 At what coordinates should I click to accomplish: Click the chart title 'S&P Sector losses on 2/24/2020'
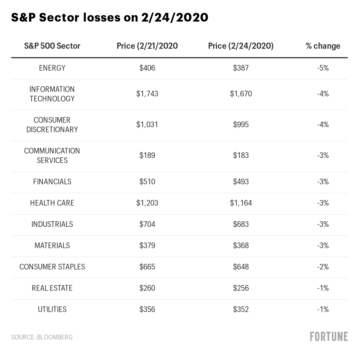[110, 18]
